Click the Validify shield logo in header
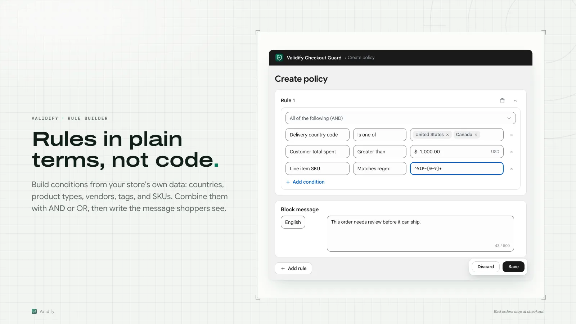 (x=279, y=58)
